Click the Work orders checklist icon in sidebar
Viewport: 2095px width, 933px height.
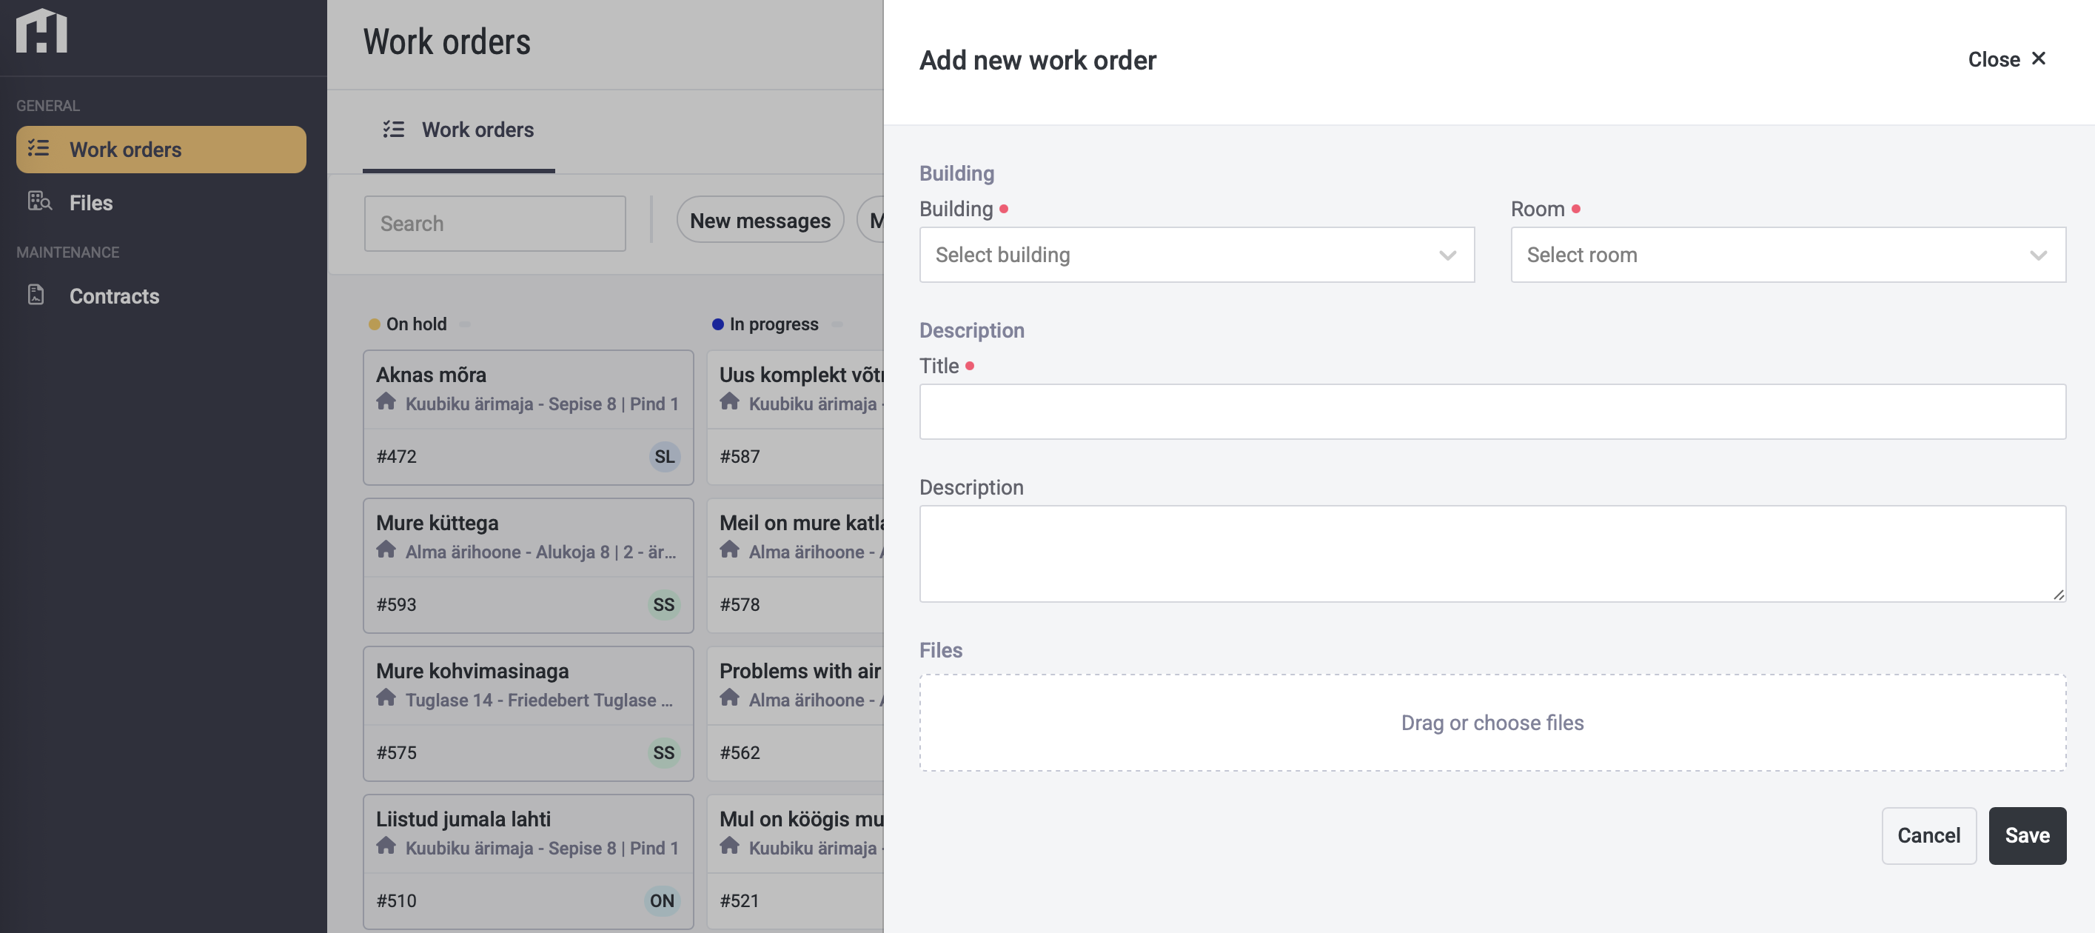point(38,148)
